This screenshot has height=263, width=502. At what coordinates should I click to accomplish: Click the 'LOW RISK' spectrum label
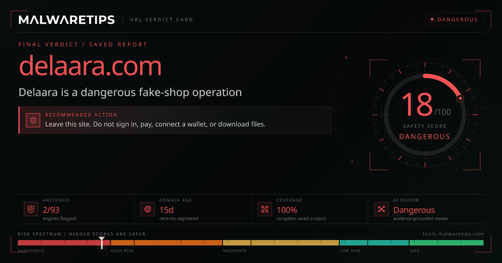tap(350, 251)
